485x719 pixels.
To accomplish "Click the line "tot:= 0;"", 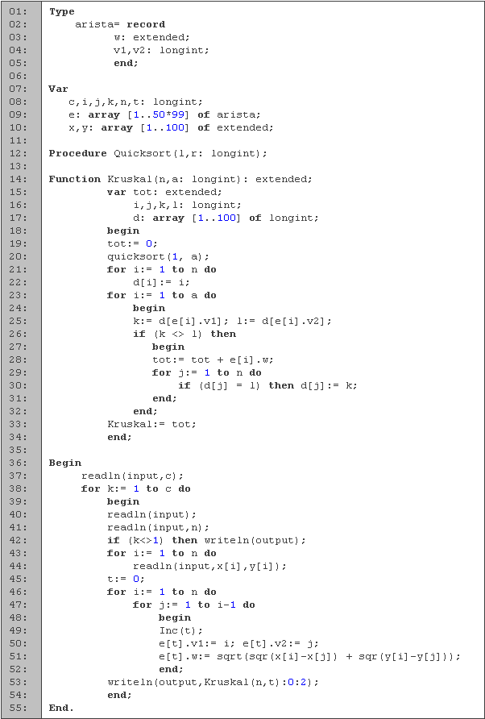I will click(x=132, y=243).
